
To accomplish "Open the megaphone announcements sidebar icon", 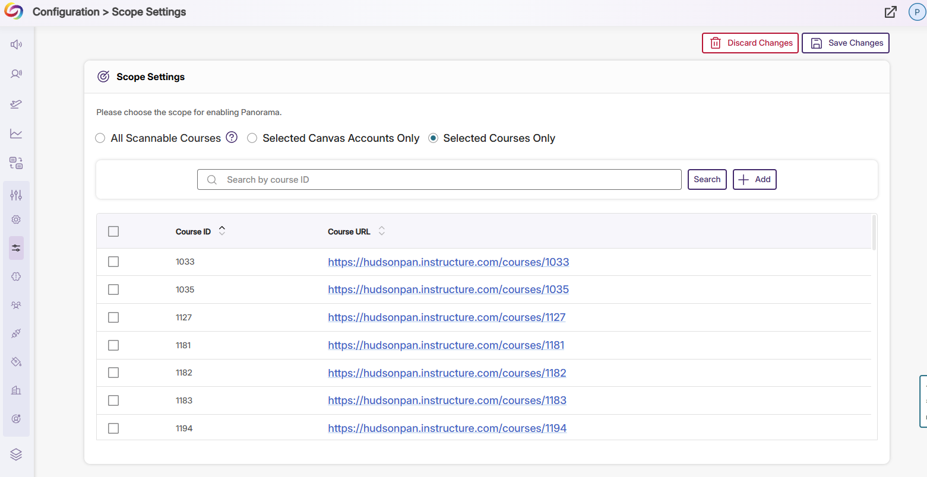I will point(16,44).
